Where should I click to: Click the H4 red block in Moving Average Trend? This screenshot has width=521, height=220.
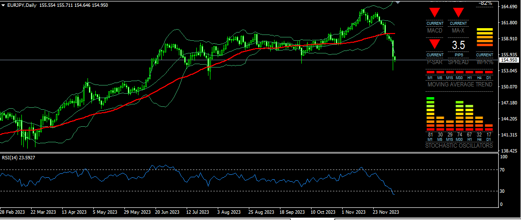[x=479, y=72]
